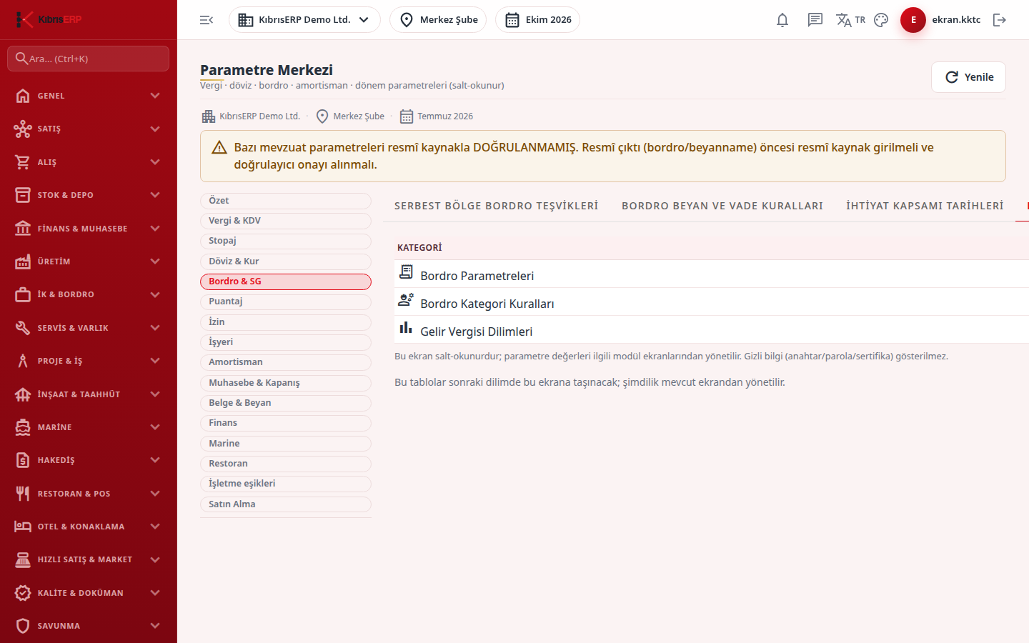Expand the İK & Bordro sidebar section
The image size is (1029, 643).
(x=89, y=294)
